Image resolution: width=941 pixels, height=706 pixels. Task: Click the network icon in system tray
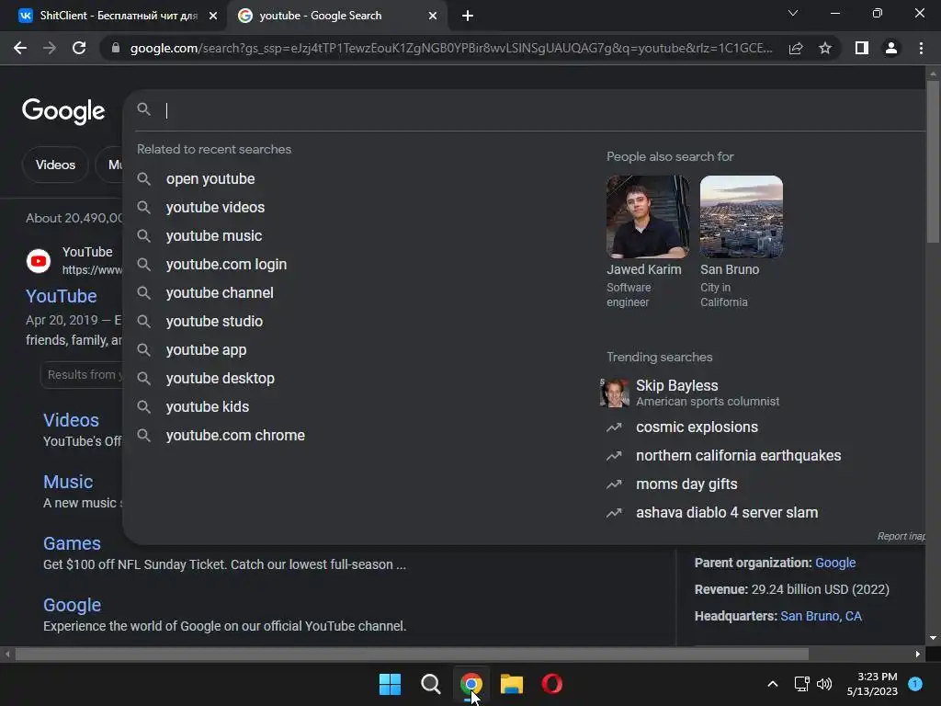801,684
